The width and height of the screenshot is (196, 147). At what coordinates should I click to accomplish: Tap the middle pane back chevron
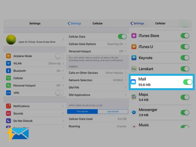tap(69, 24)
